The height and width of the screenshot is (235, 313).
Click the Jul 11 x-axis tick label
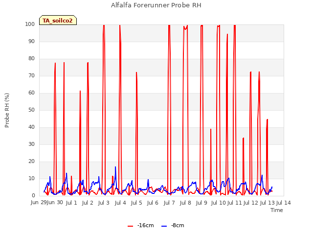(x=235, y=203)
